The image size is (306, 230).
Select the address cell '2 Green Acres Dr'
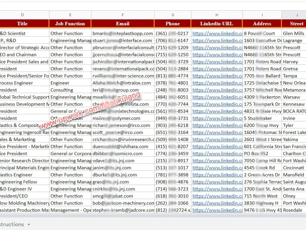262,175
